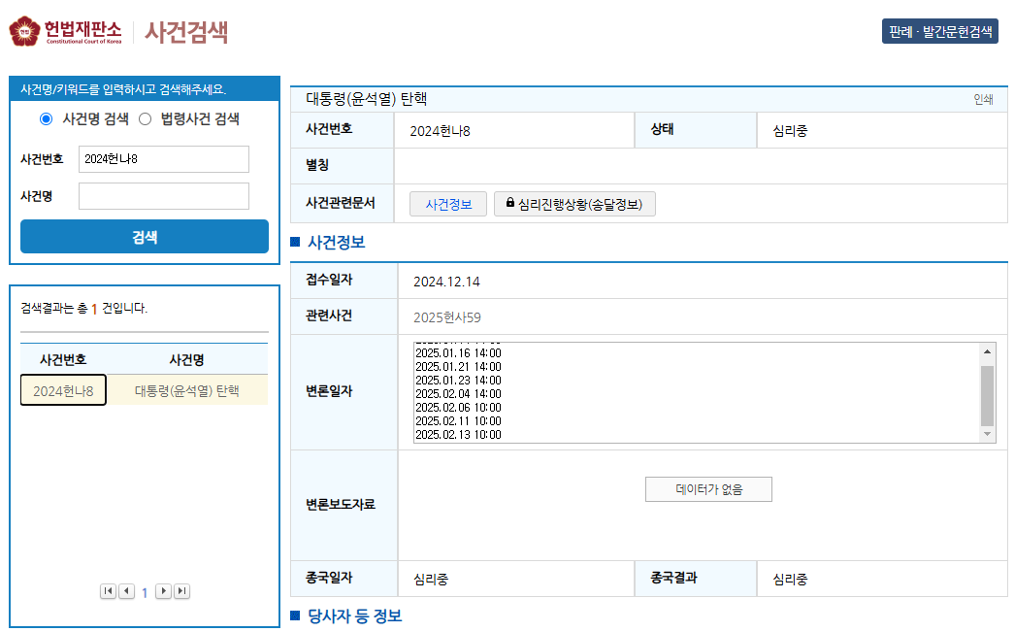The height and width of the screenshot is (632, 1015).
Task: Click the 데이터가 없음 button
Action: point(708,488)
